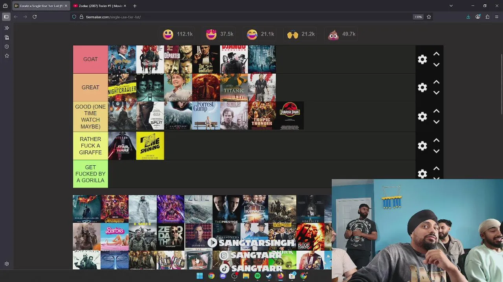Open synced tabs sidebar icon
This screenshot has height=282, width=503.
click(x=7, y=37)
